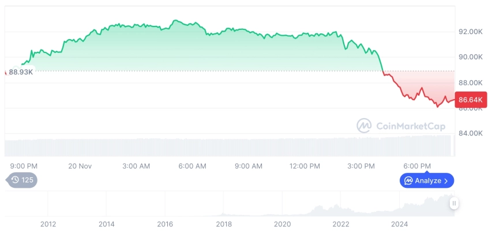Screen dimensions: 496x231
Task: Jump to 2014 on the overview timeline
Action: (106, 224)
